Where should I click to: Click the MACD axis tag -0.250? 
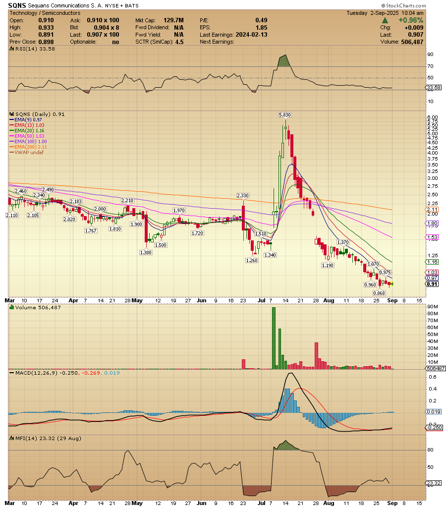click(434, 428)
